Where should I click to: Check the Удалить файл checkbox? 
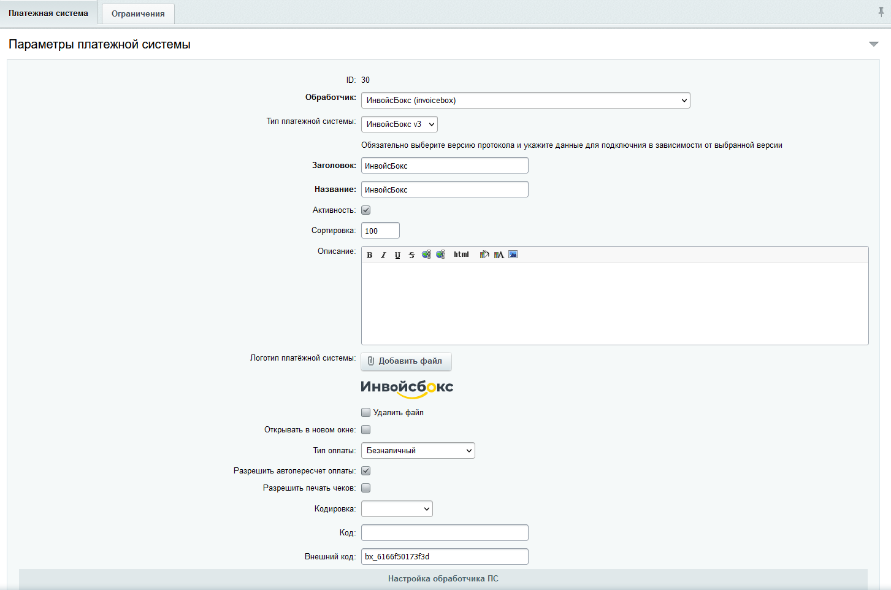(x=366, y=413)
